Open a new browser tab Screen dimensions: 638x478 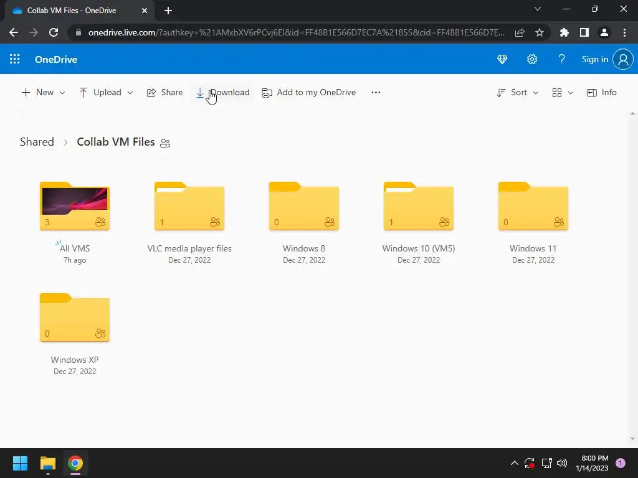[168, 11]
